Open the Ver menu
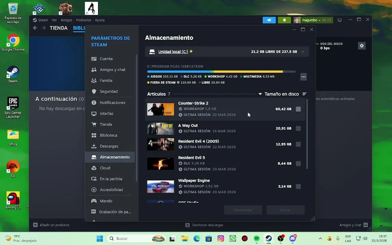 tap(54, 20)
